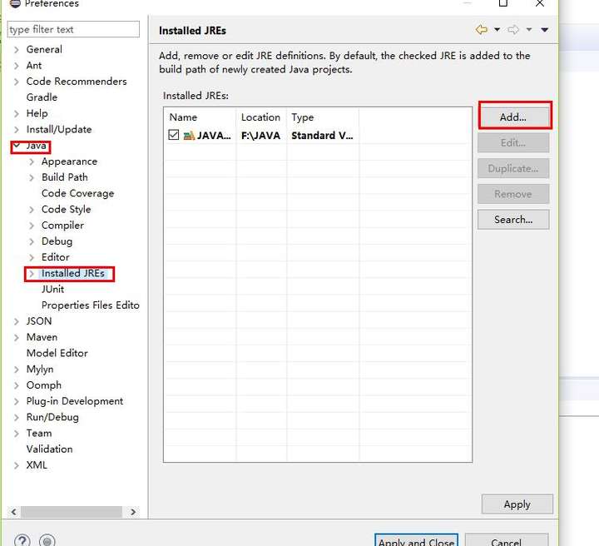
Task: Select Model Editor tree item
Action: pyautogui.click(x=57, y=353)
